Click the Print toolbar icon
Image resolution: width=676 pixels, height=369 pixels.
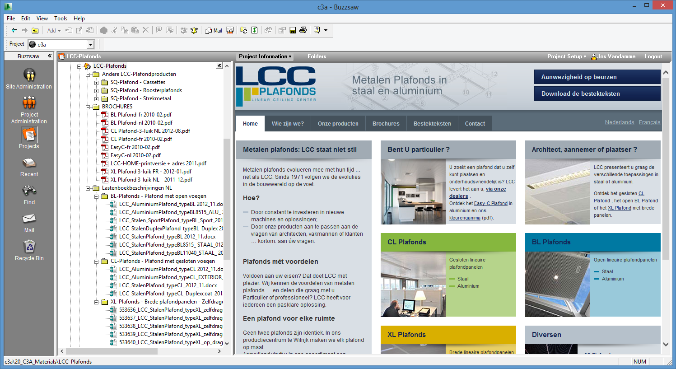tap(303, 30)
